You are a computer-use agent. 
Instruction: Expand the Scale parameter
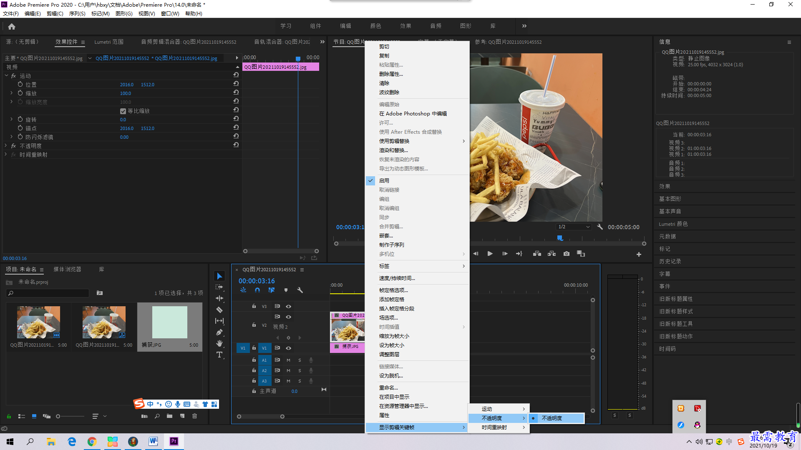11,93
